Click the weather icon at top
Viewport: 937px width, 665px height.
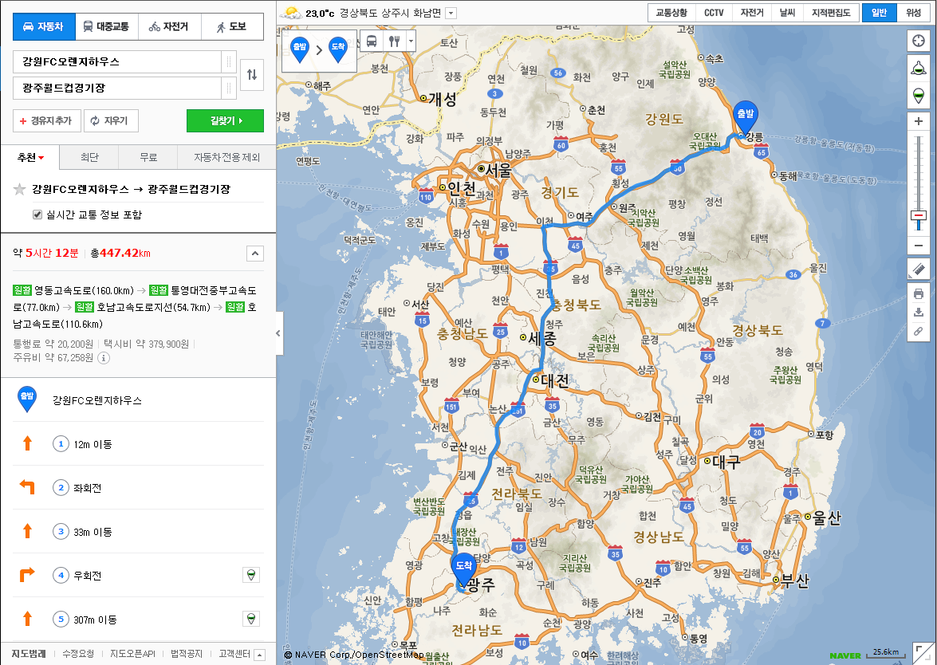pos(291,13)
